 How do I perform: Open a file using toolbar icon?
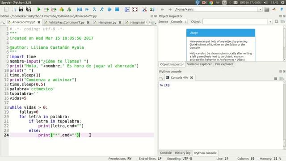coord(14,9)
